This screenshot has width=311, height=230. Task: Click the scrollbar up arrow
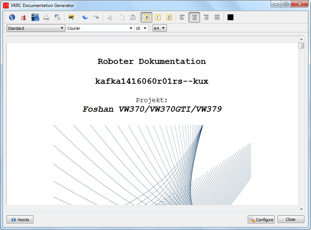click(301, 39)
